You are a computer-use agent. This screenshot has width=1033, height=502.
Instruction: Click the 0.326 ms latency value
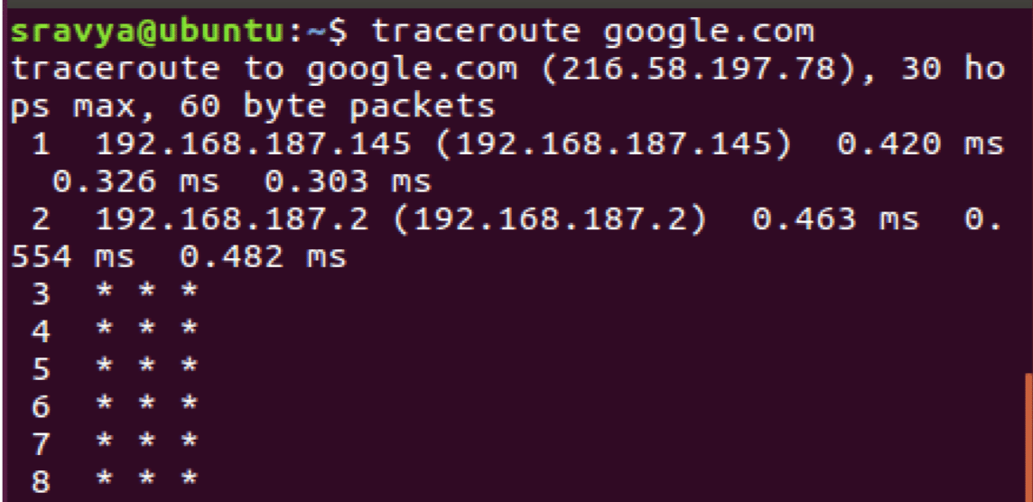pyautogui.click(x=135, y=183)
